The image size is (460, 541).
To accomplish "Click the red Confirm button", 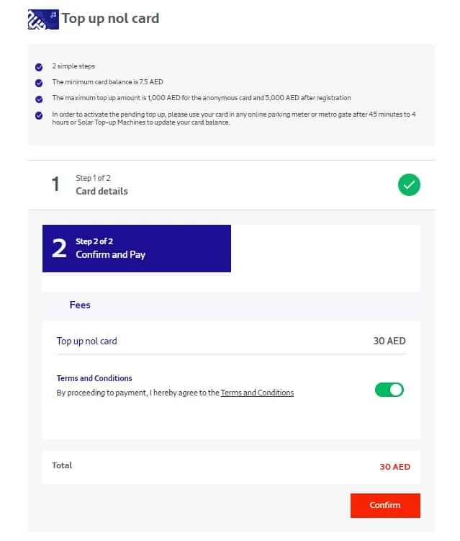I will 385,506.
